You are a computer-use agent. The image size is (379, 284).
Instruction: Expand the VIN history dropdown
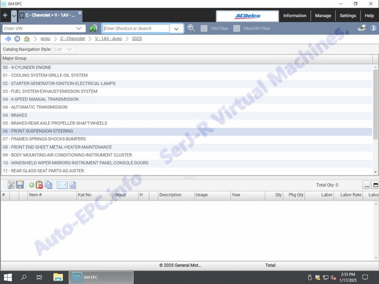pyautogui.click(x=79, y=28)
